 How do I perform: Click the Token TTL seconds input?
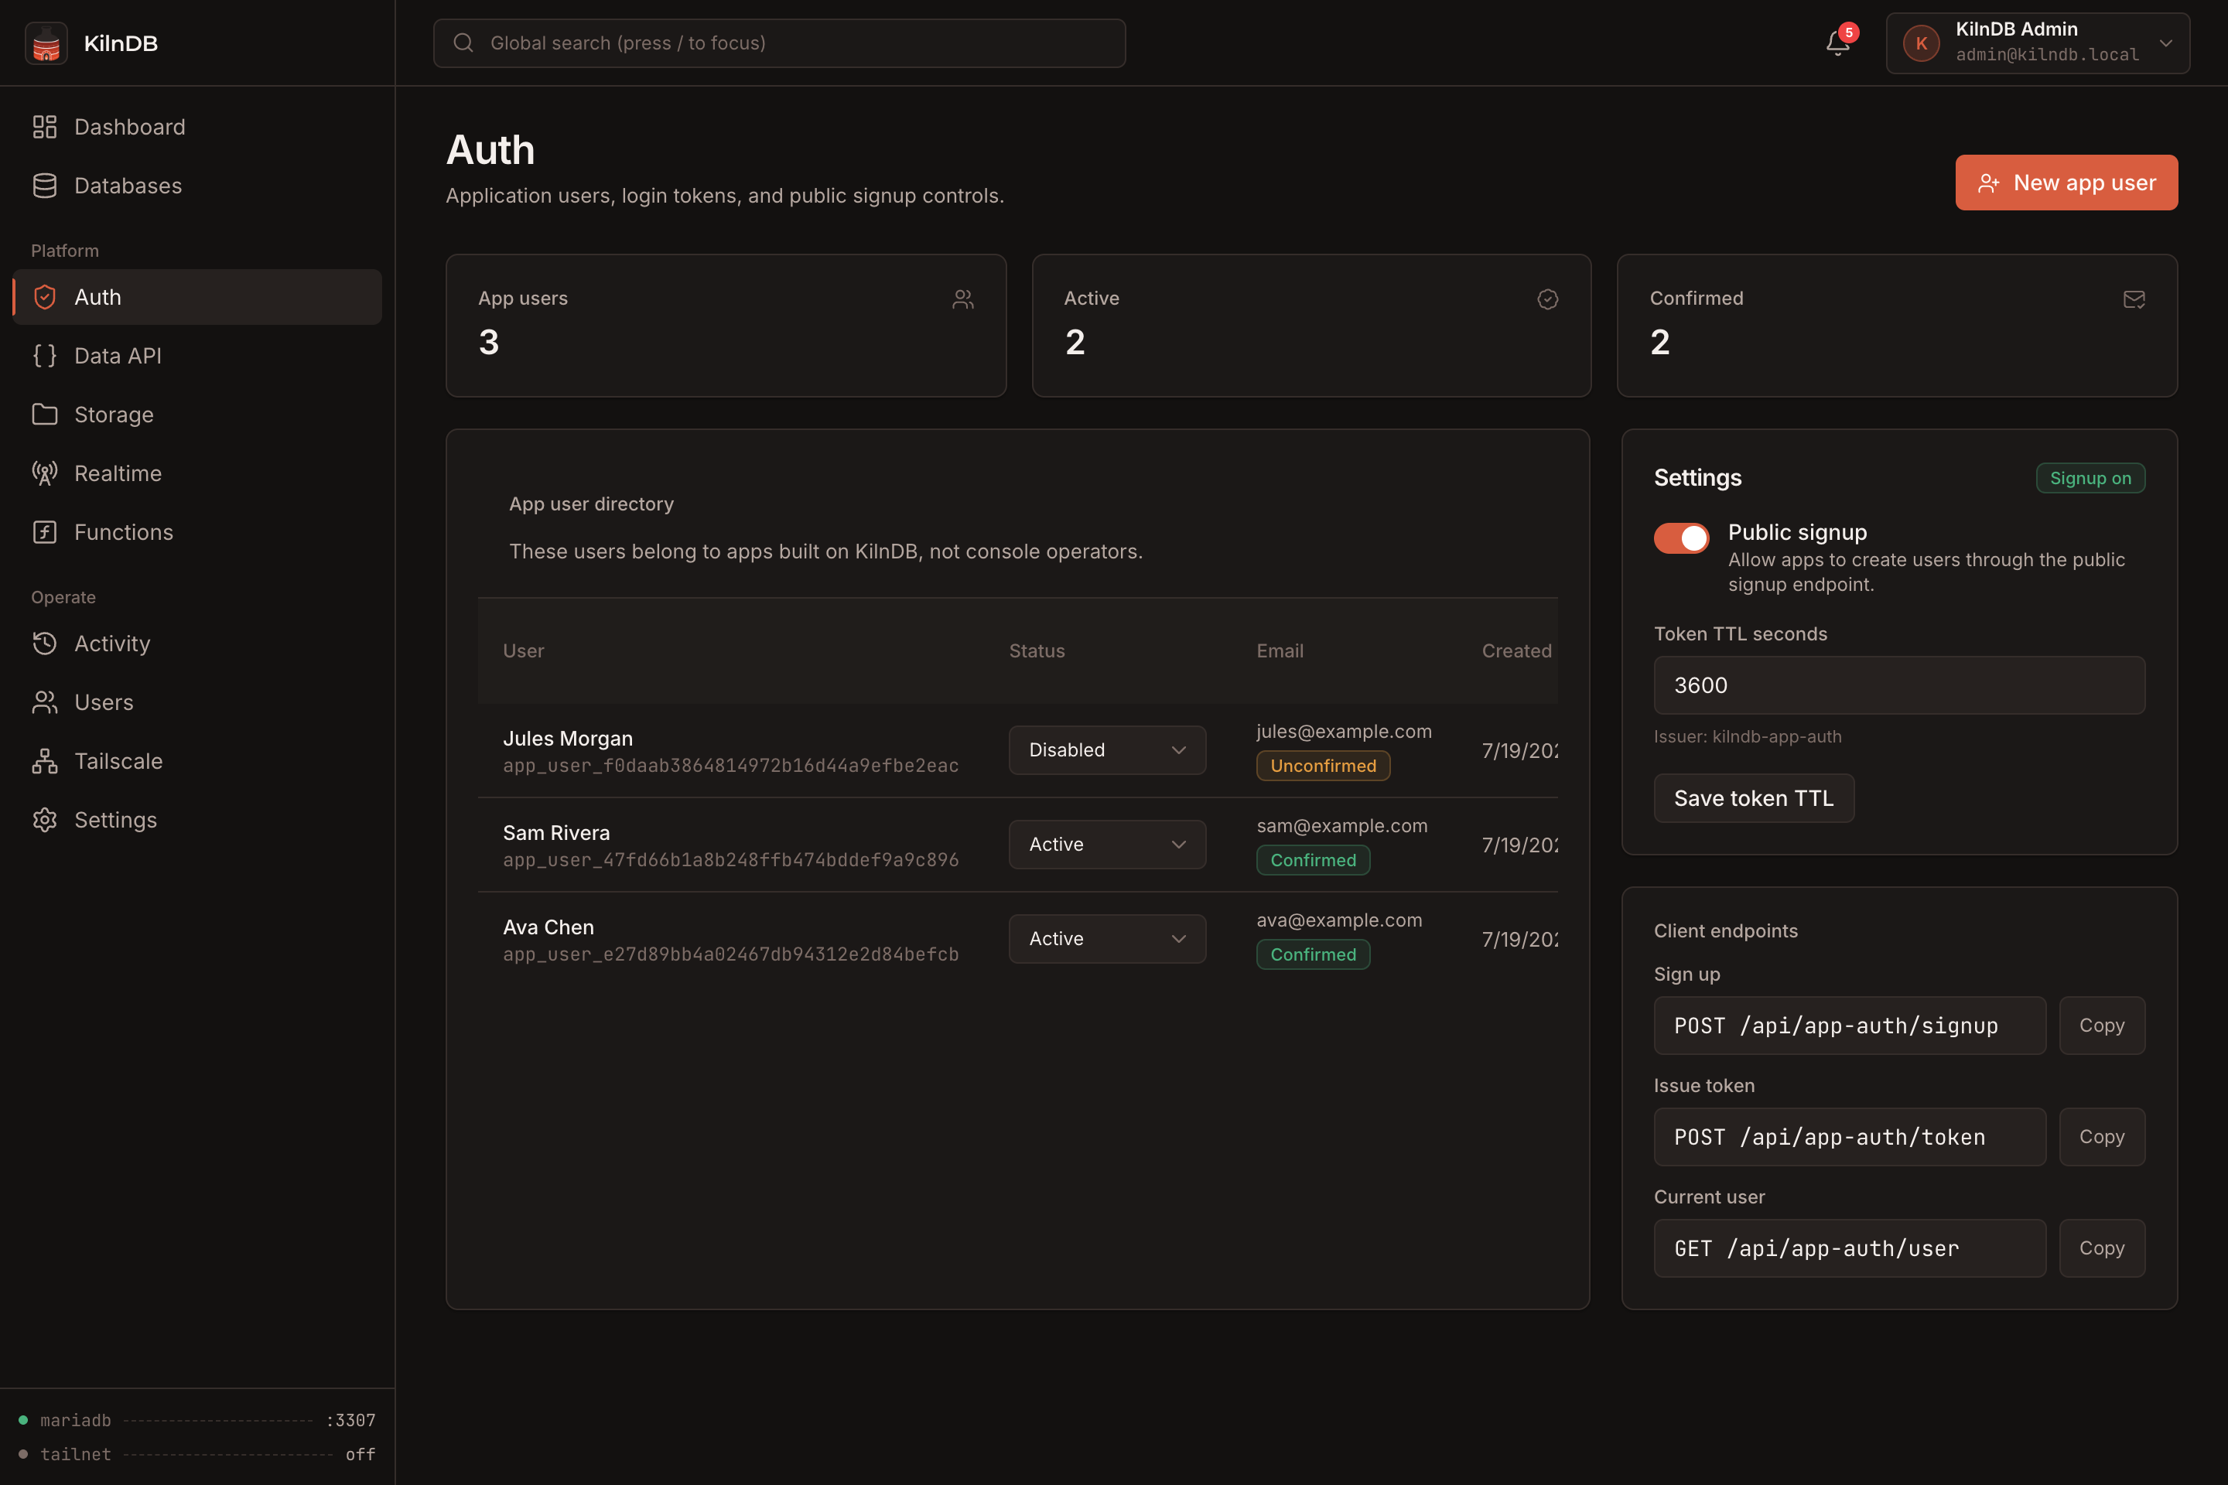(x=1898, y=684)
